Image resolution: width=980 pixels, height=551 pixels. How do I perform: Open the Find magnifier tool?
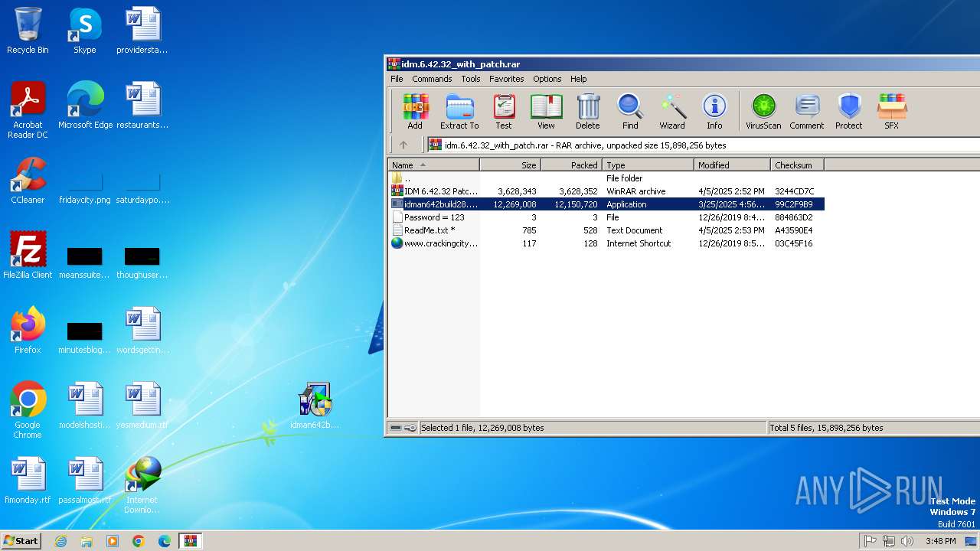click(630, 112)
